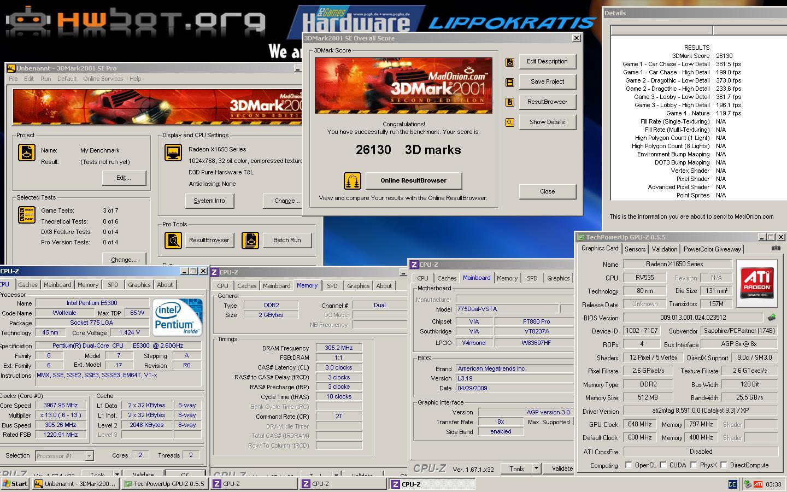Click the Intel Pentium inside logo in CPU-Z
This screenshot has height=492, width=787.
177,317
